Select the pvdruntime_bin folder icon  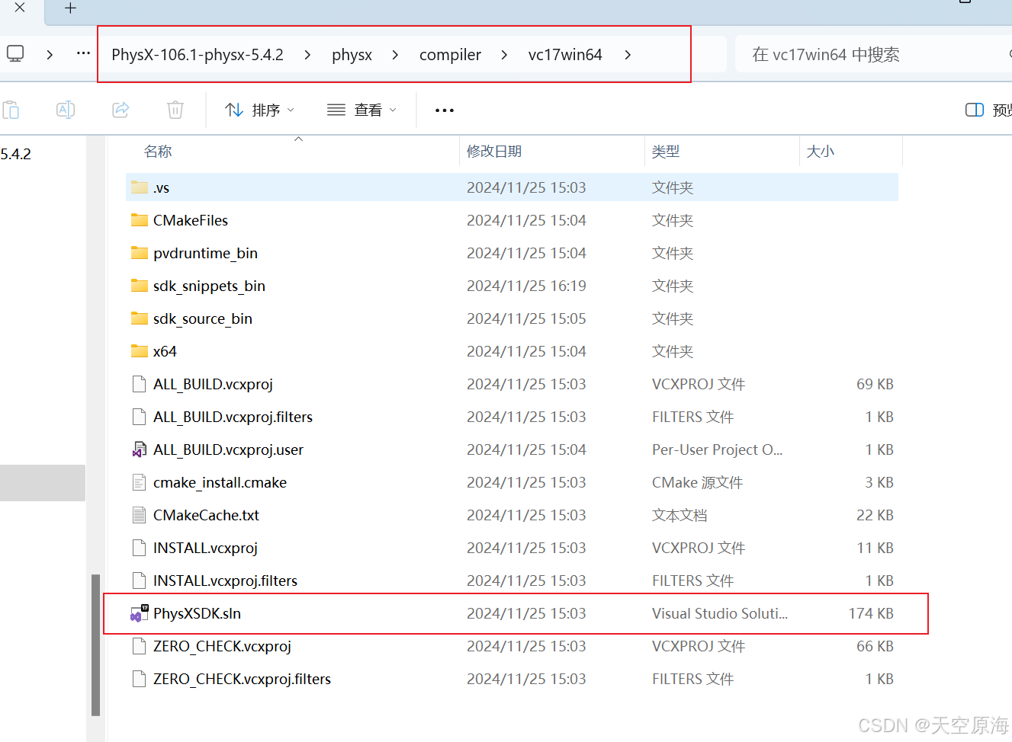point(139,253)
